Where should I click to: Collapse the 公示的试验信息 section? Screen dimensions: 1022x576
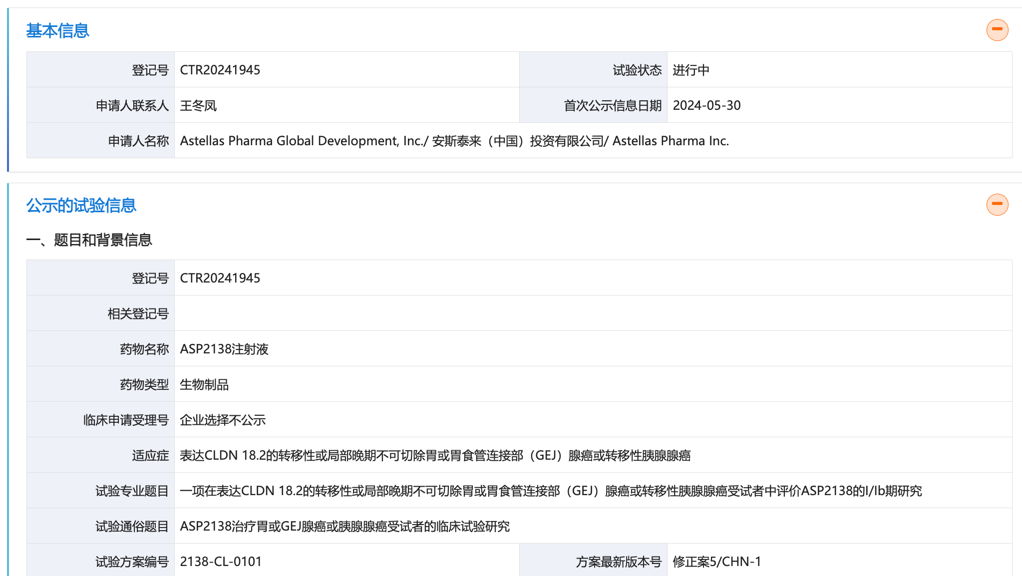pos(997,205)
